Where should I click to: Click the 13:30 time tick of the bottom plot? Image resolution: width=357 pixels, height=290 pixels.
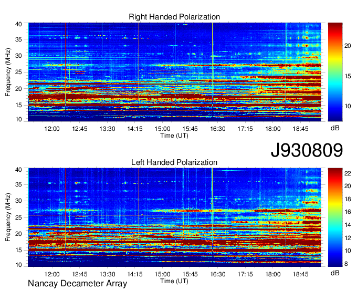point(107,274)
